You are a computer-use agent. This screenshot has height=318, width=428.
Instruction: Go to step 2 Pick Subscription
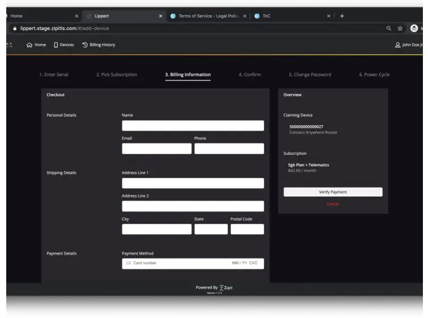[117, 74]
